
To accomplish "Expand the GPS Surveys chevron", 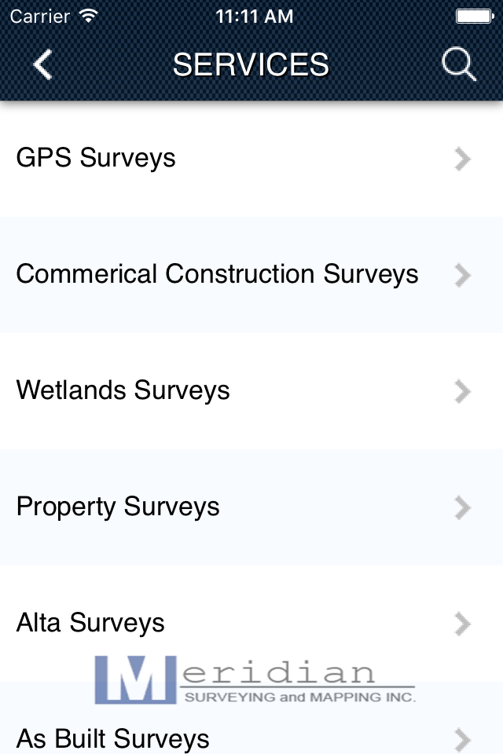I will tap(461, 159).
